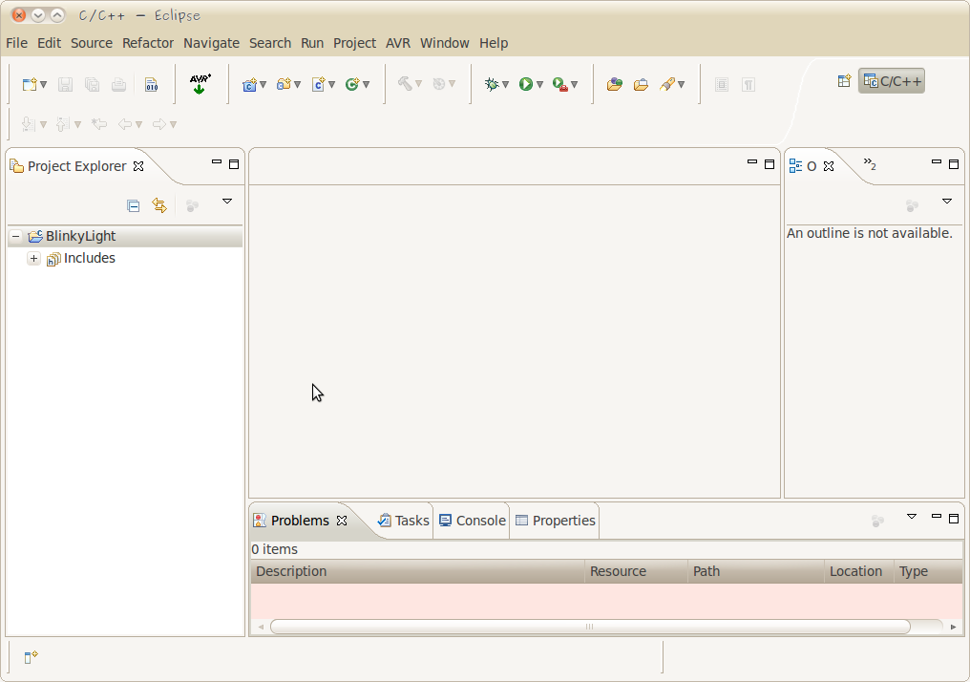Screen dimensions: 970x682
Task: Sort problems by Path column header
Action: coord(755,571)
